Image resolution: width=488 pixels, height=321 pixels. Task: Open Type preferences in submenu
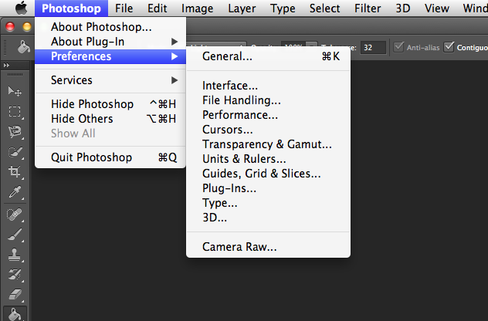[268, 203]
